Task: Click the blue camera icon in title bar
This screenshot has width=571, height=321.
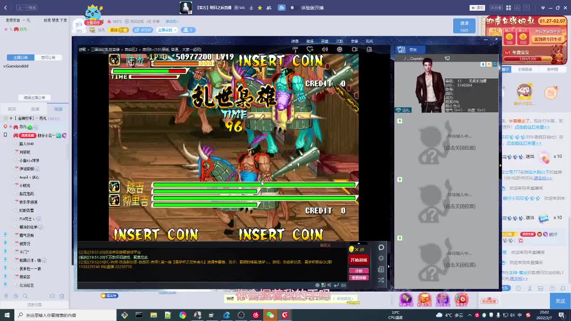Action: tap(281, 8)
